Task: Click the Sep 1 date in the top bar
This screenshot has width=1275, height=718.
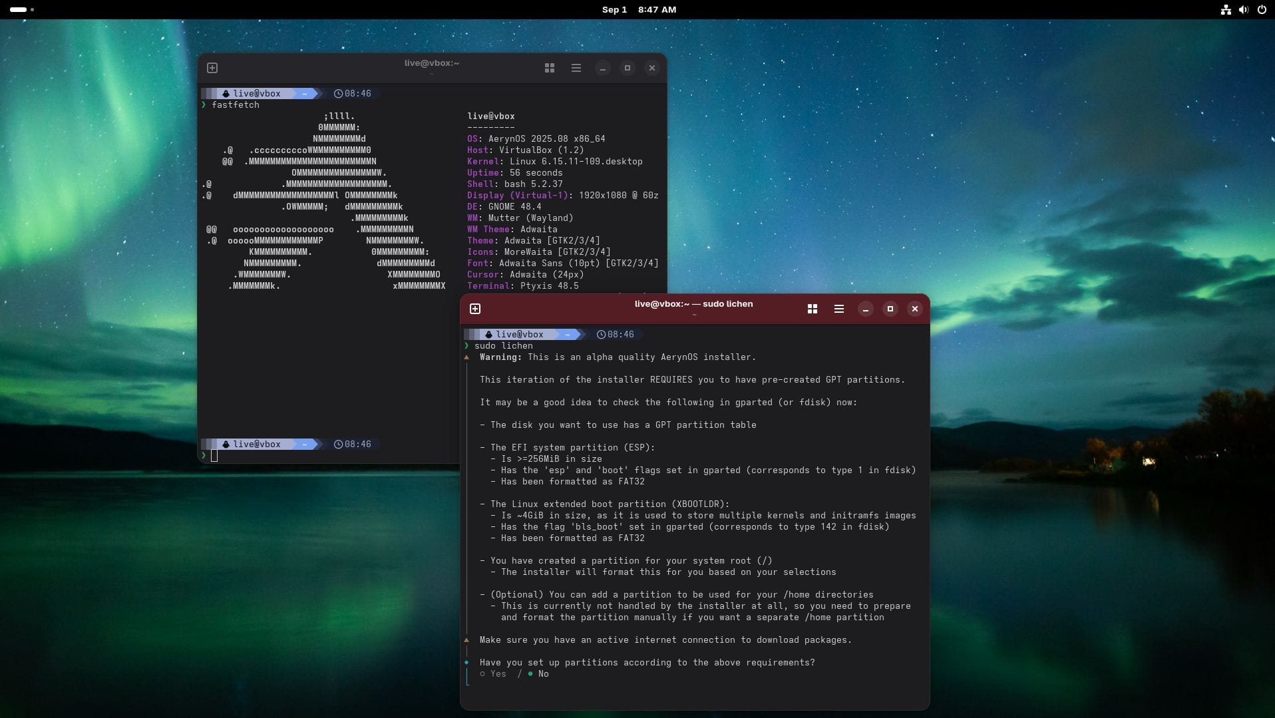Action: coord(613,10)
